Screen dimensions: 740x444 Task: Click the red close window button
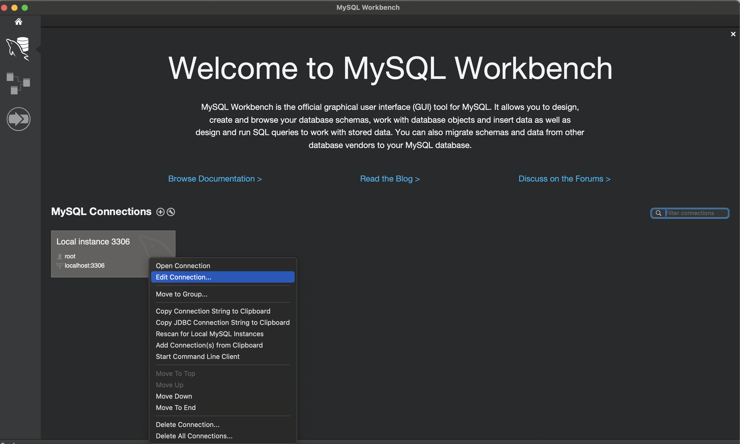pyautogui.click(x=4, y=7)
